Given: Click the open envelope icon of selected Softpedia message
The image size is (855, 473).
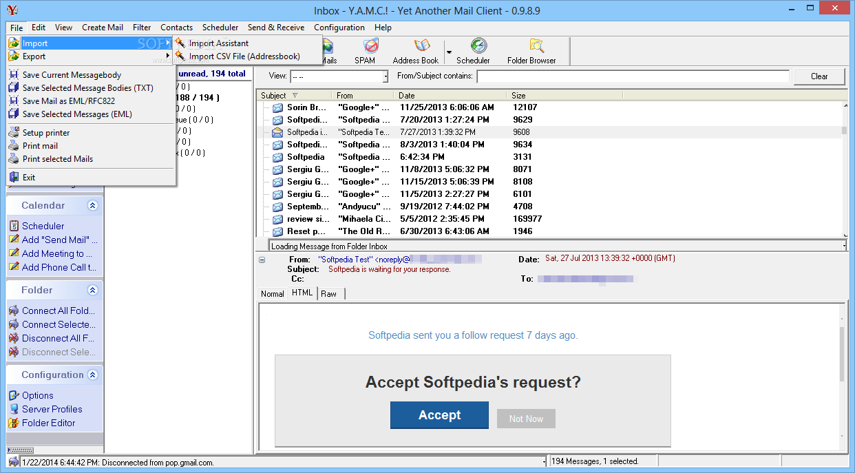Looking at the screenshot, I should 277,132.
